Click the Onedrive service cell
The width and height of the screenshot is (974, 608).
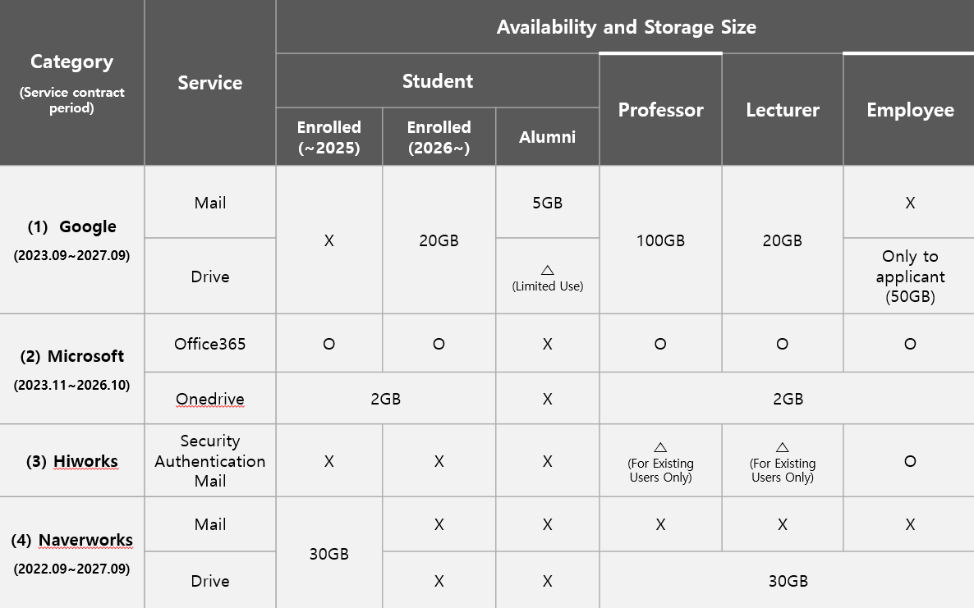click(210, 399)
